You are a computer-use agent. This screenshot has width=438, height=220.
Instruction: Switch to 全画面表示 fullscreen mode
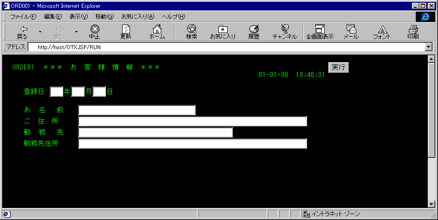coord(320,32)
